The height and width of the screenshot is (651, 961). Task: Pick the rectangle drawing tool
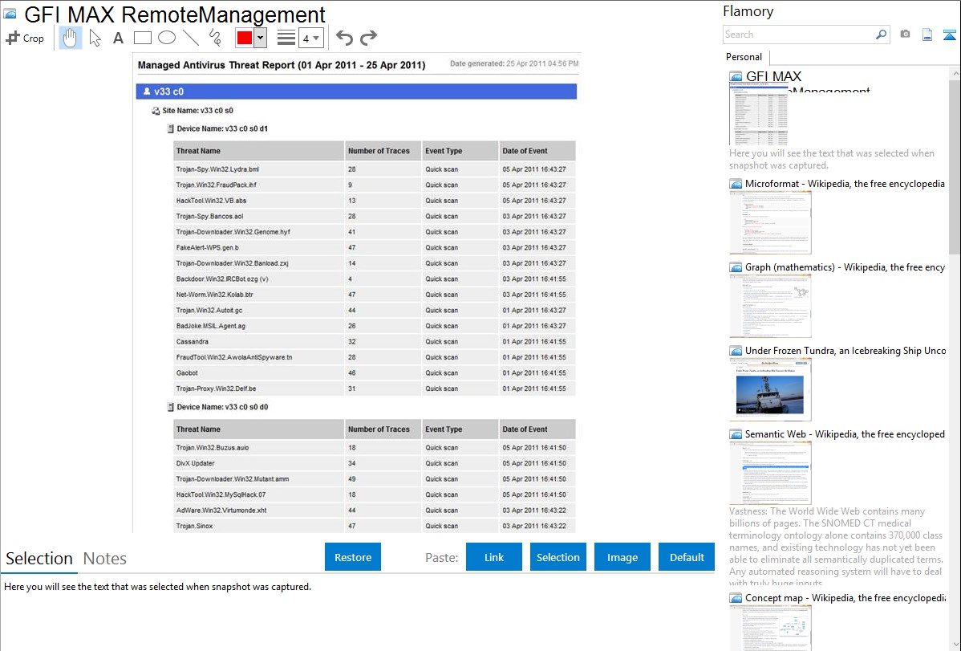(142, 38)
